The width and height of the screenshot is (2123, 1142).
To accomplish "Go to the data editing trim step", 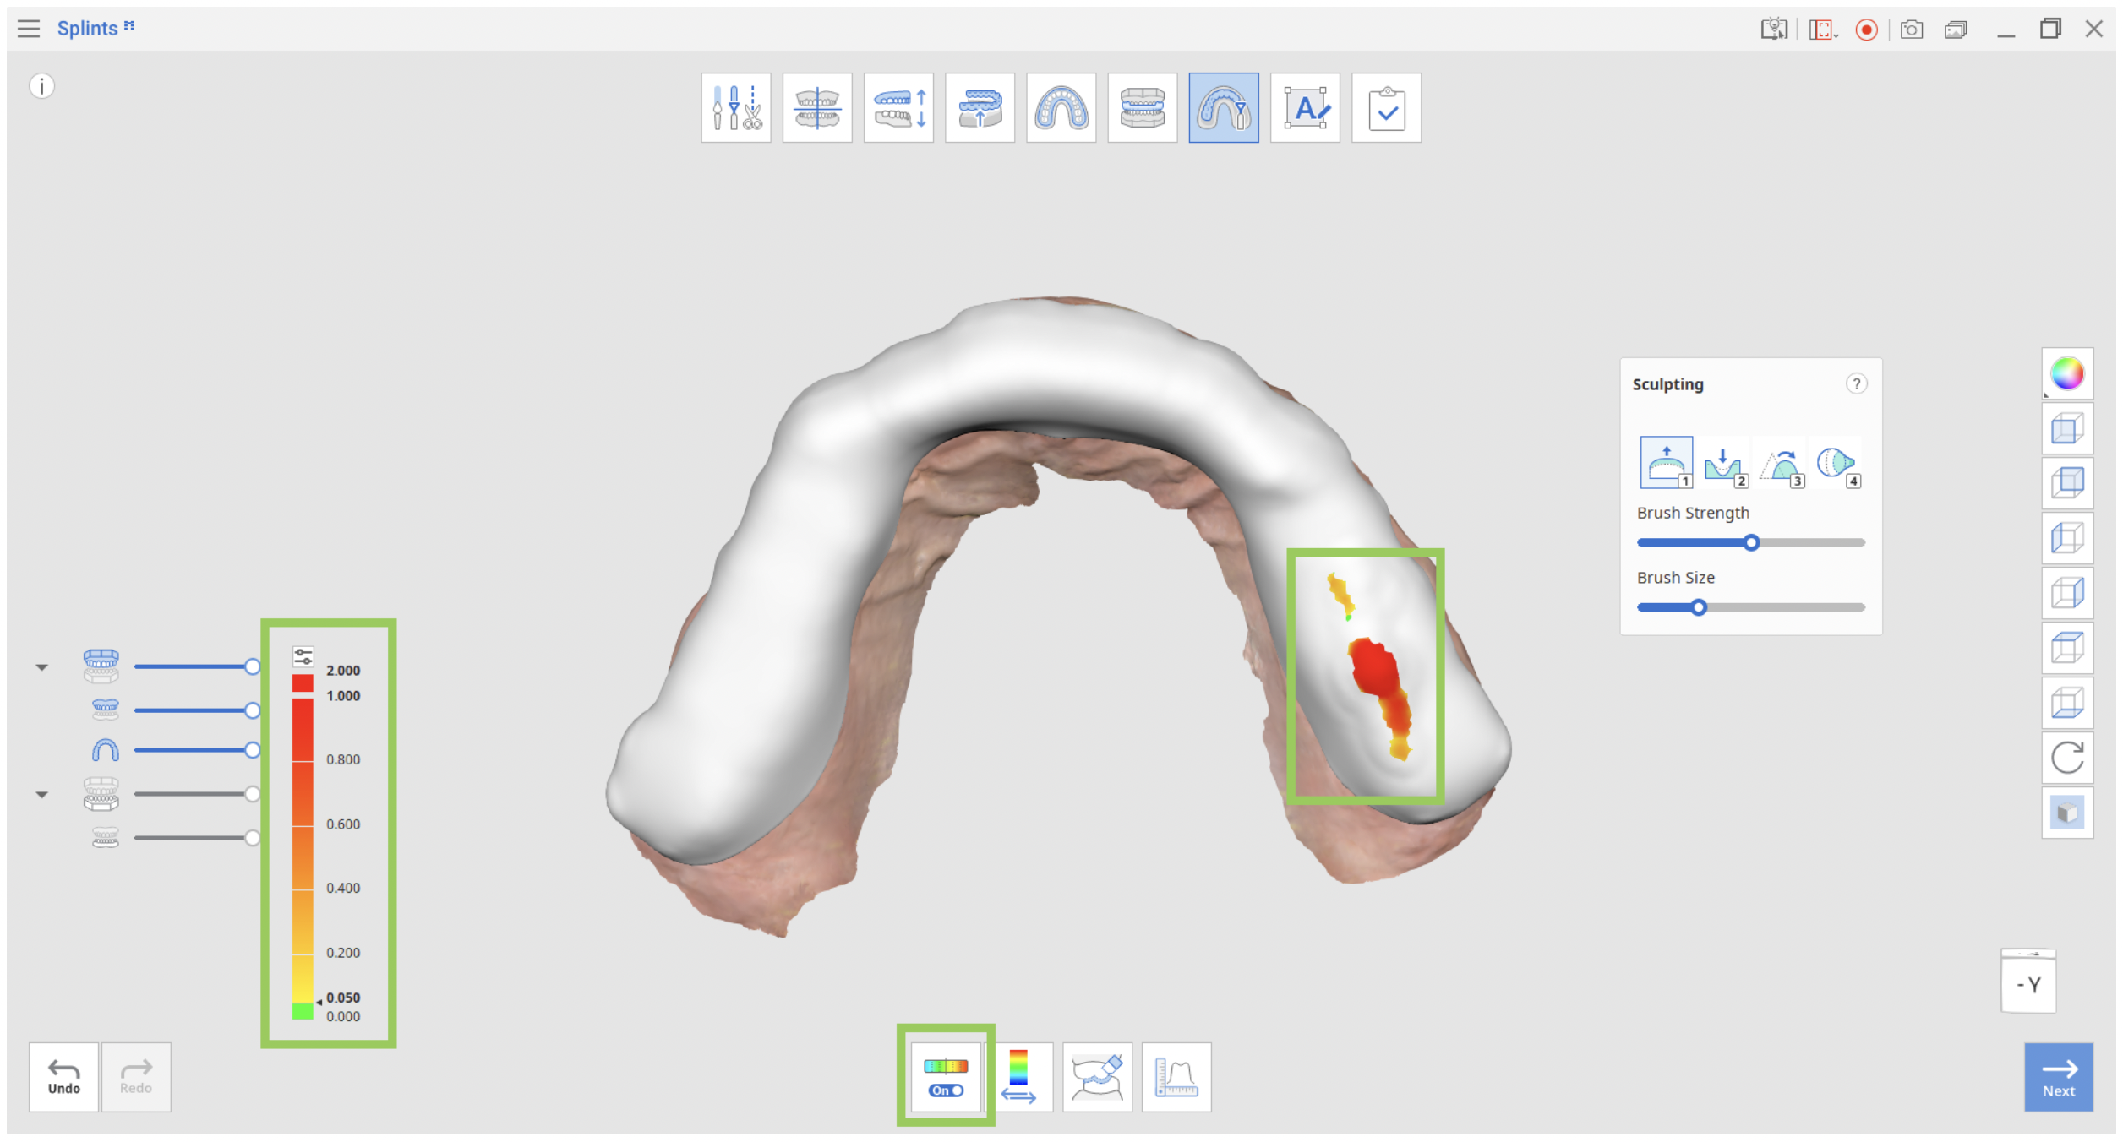I will coord(735,108).
